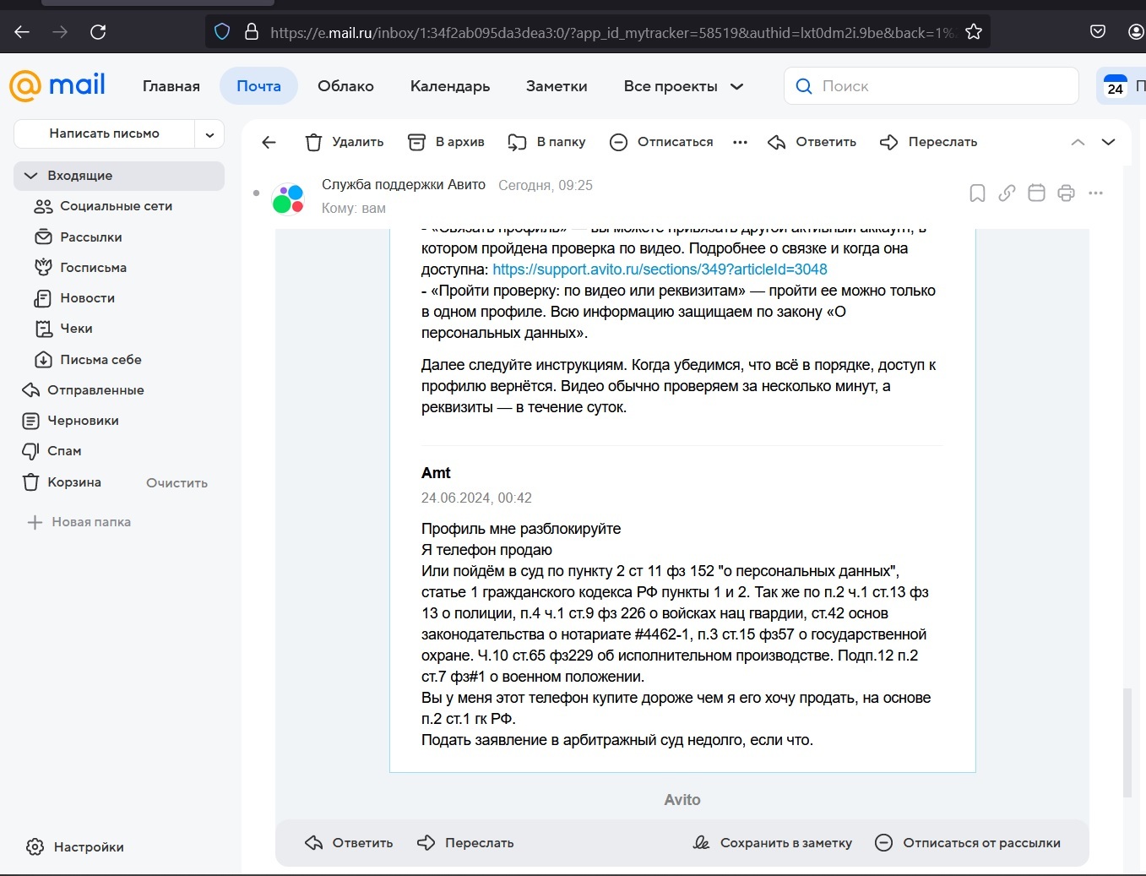The width and height of the screenshot is (1146, 876).
Task: Click Отписаться in the top toolbar
Action: [661, 142]
